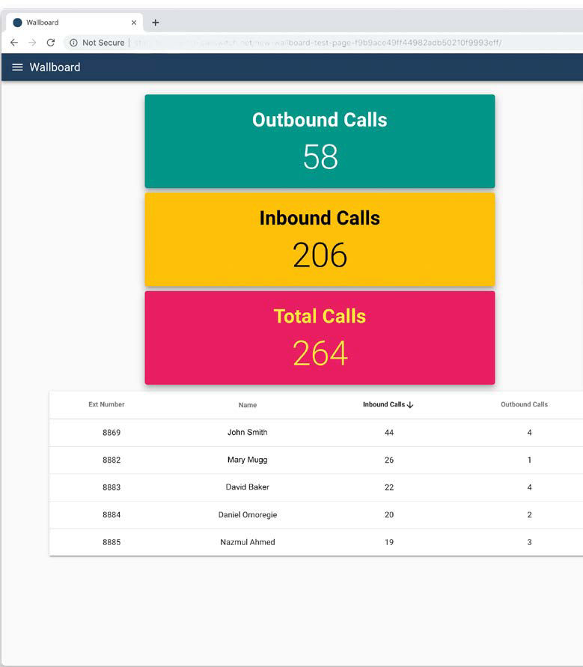Click the browser forward arrow

click(x=32, y=43)
